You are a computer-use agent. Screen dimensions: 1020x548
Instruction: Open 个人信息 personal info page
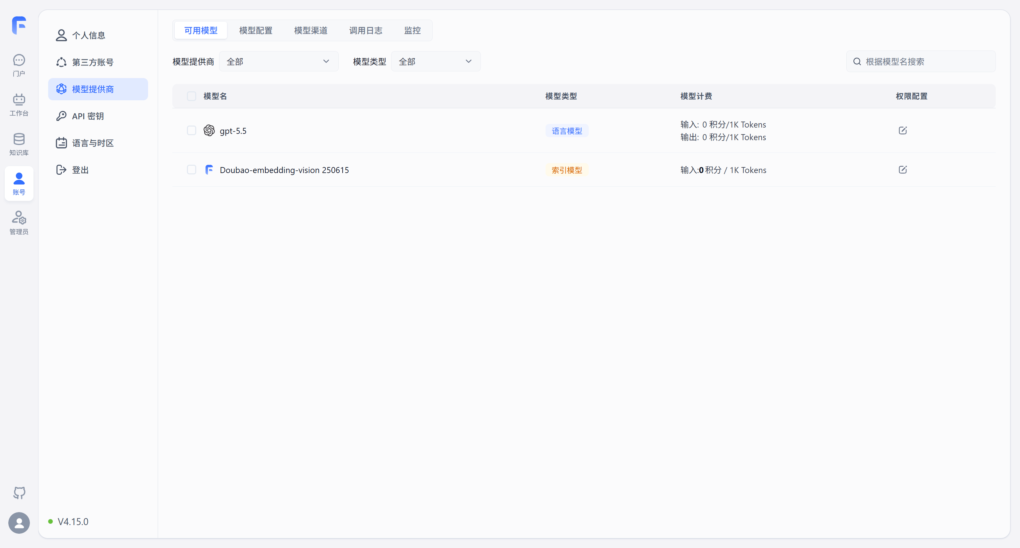pos(98,35)
